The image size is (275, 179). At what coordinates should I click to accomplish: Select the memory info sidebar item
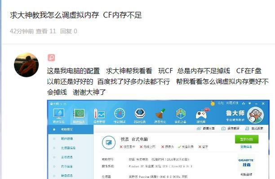[x=71, y=166]
